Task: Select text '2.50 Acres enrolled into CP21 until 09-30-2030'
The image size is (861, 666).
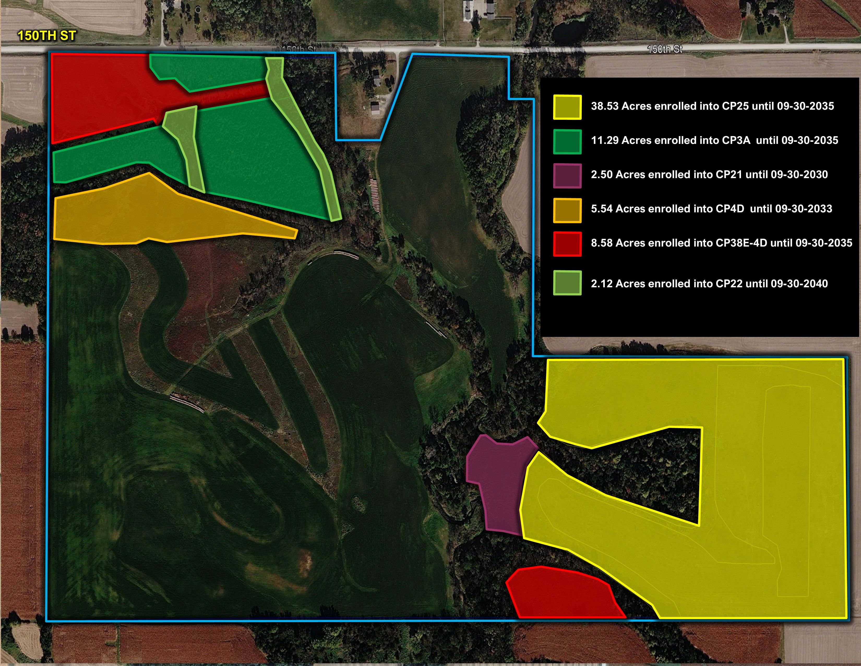Action: click(x=709, y=175)
